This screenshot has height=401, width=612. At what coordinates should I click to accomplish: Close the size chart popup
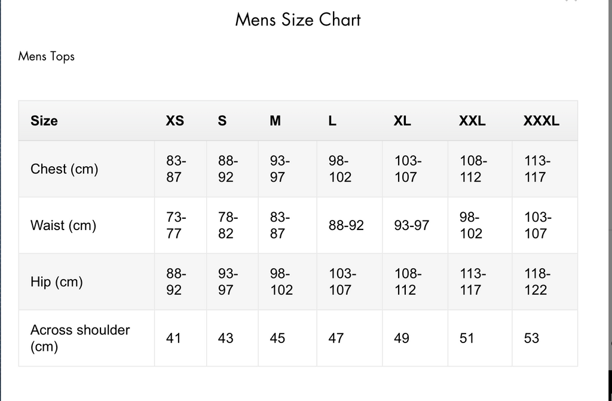[x=571, y=1]
